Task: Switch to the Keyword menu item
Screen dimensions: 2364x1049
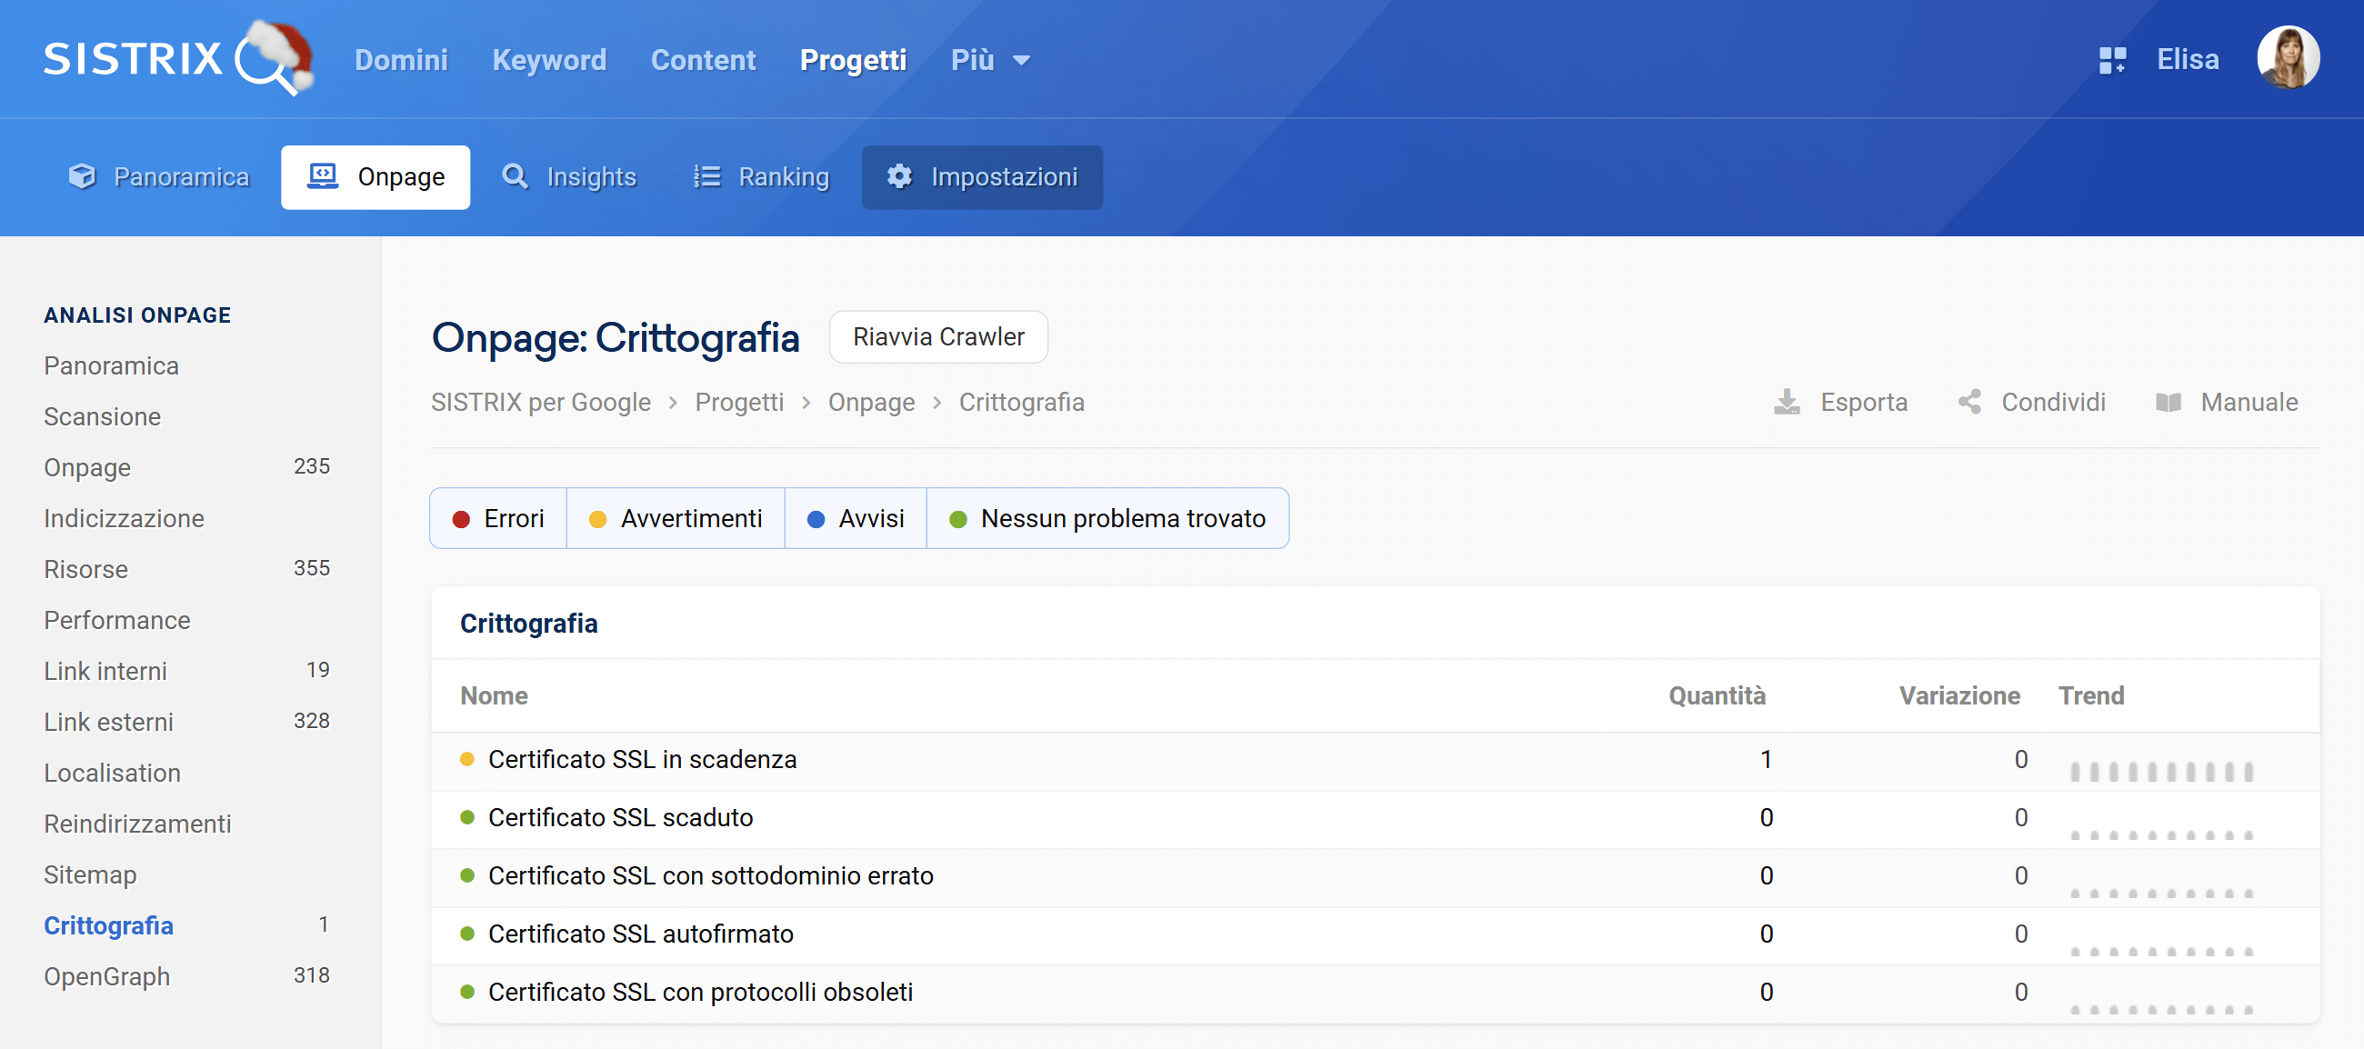Action: [x=548, y=60]
